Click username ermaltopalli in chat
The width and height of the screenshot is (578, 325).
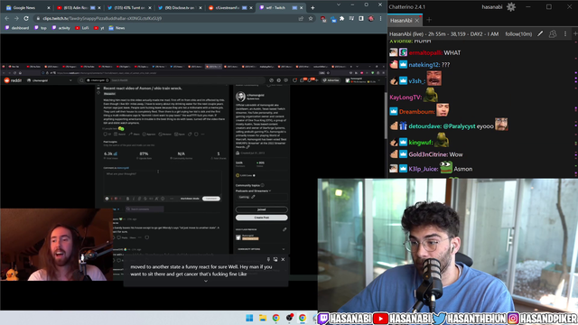[x=425, y=52]
